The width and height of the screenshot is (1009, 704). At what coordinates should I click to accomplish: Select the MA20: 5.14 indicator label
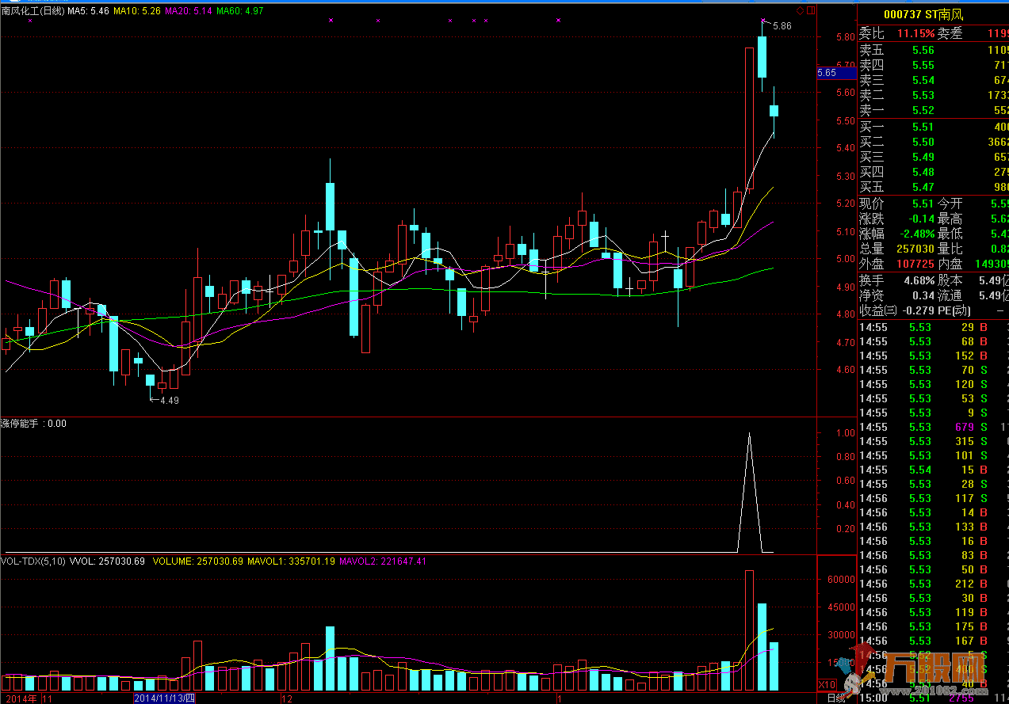click(189, 11)
